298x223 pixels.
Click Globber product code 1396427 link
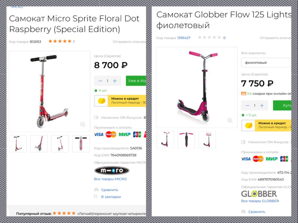coord(184,38)
